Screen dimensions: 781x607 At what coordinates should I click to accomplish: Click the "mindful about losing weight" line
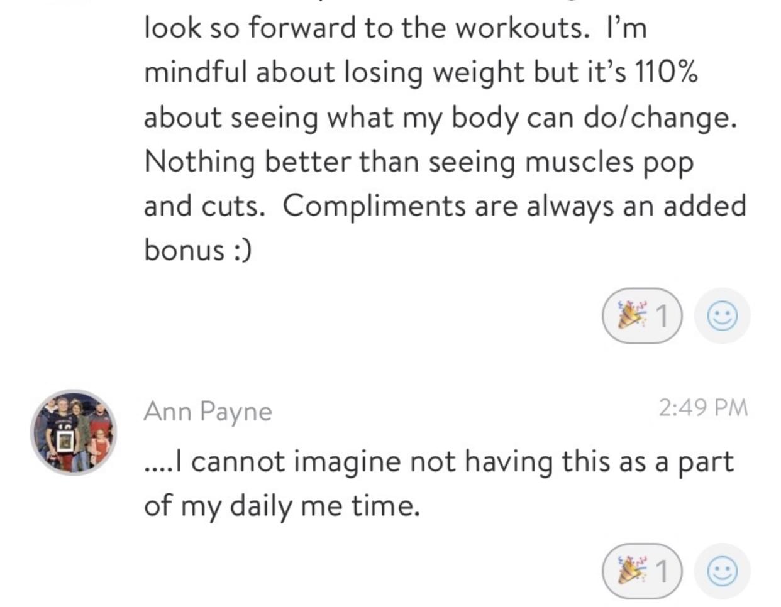click(x=421, y=74)
